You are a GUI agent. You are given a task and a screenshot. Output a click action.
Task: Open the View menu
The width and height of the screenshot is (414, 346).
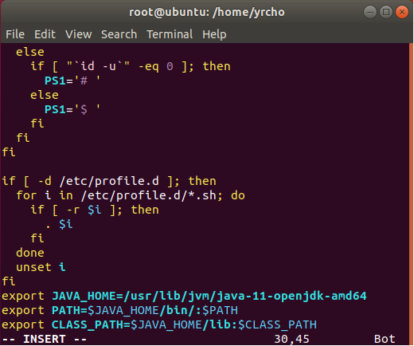click(x=79, y=34)
